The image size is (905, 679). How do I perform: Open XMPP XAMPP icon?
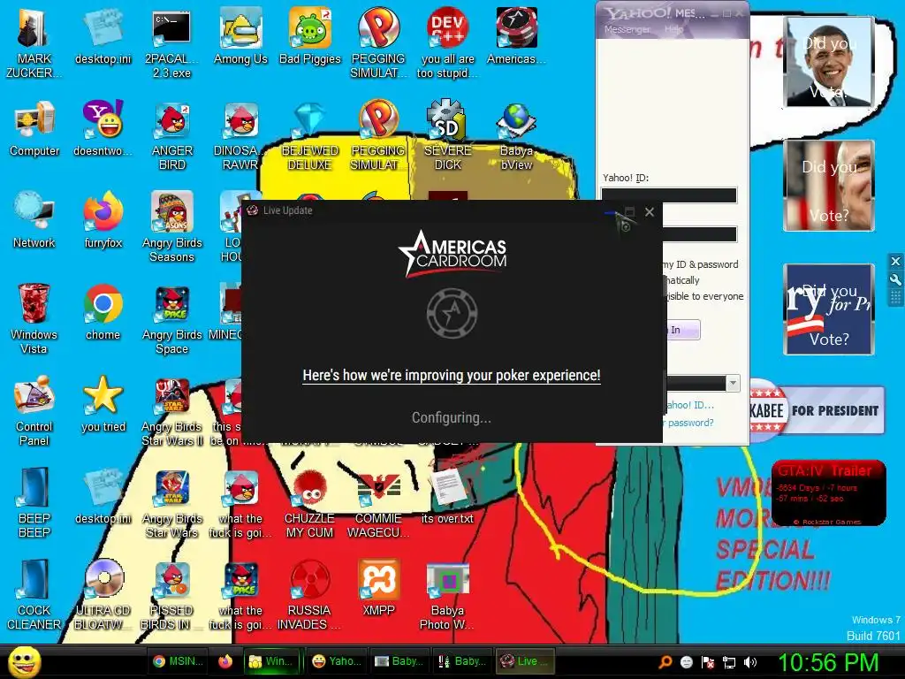pos(378,588)
